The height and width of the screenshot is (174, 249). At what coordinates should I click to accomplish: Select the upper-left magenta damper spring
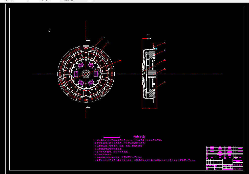81,65
